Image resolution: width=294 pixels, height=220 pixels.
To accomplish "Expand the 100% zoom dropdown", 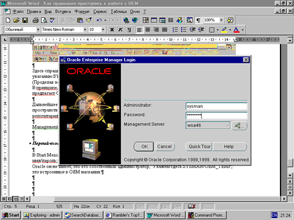I will (x=221, y=20).
